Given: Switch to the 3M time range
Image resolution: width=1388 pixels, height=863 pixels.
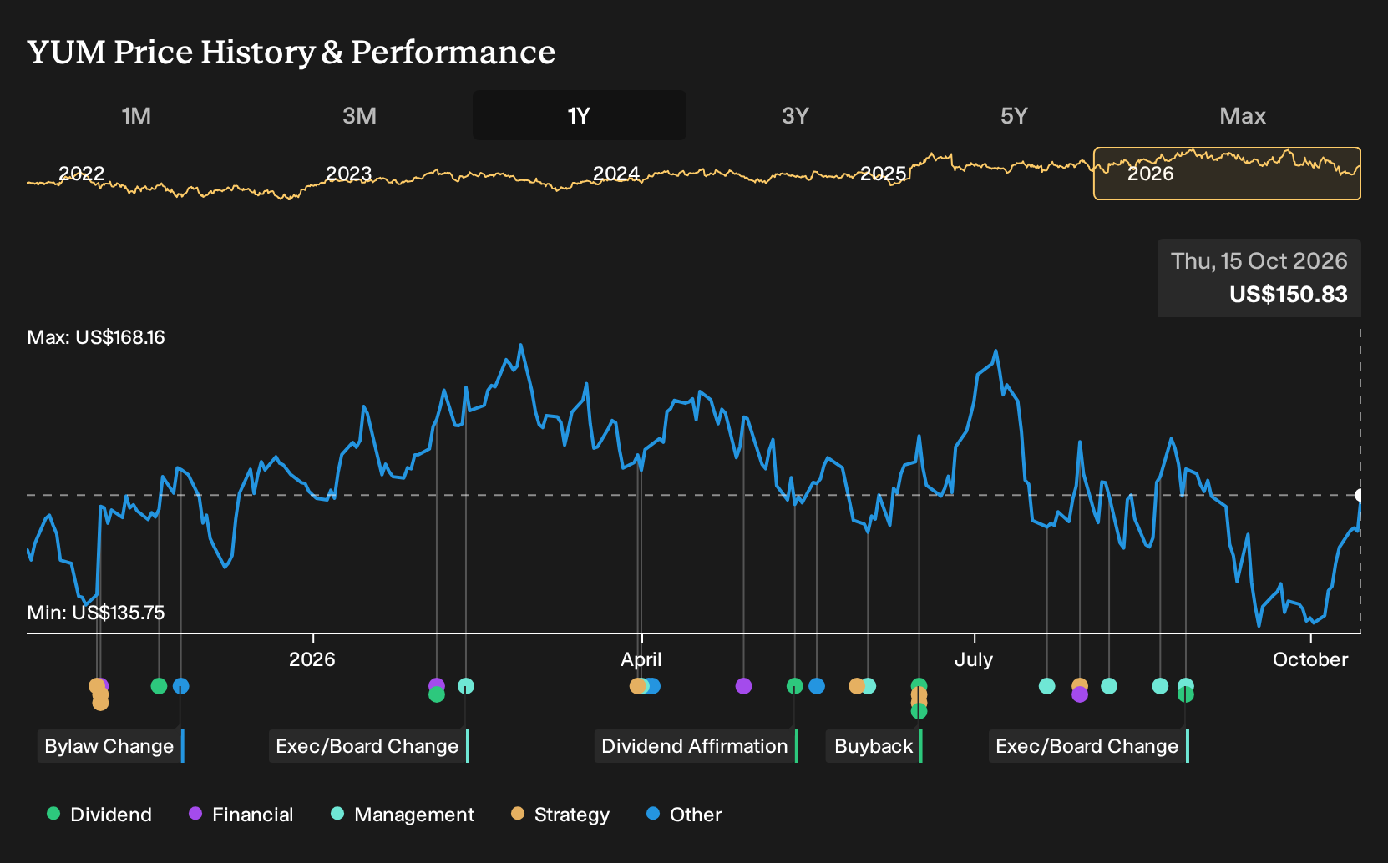Looking at the screenshot, I should [x=359, y=115].
